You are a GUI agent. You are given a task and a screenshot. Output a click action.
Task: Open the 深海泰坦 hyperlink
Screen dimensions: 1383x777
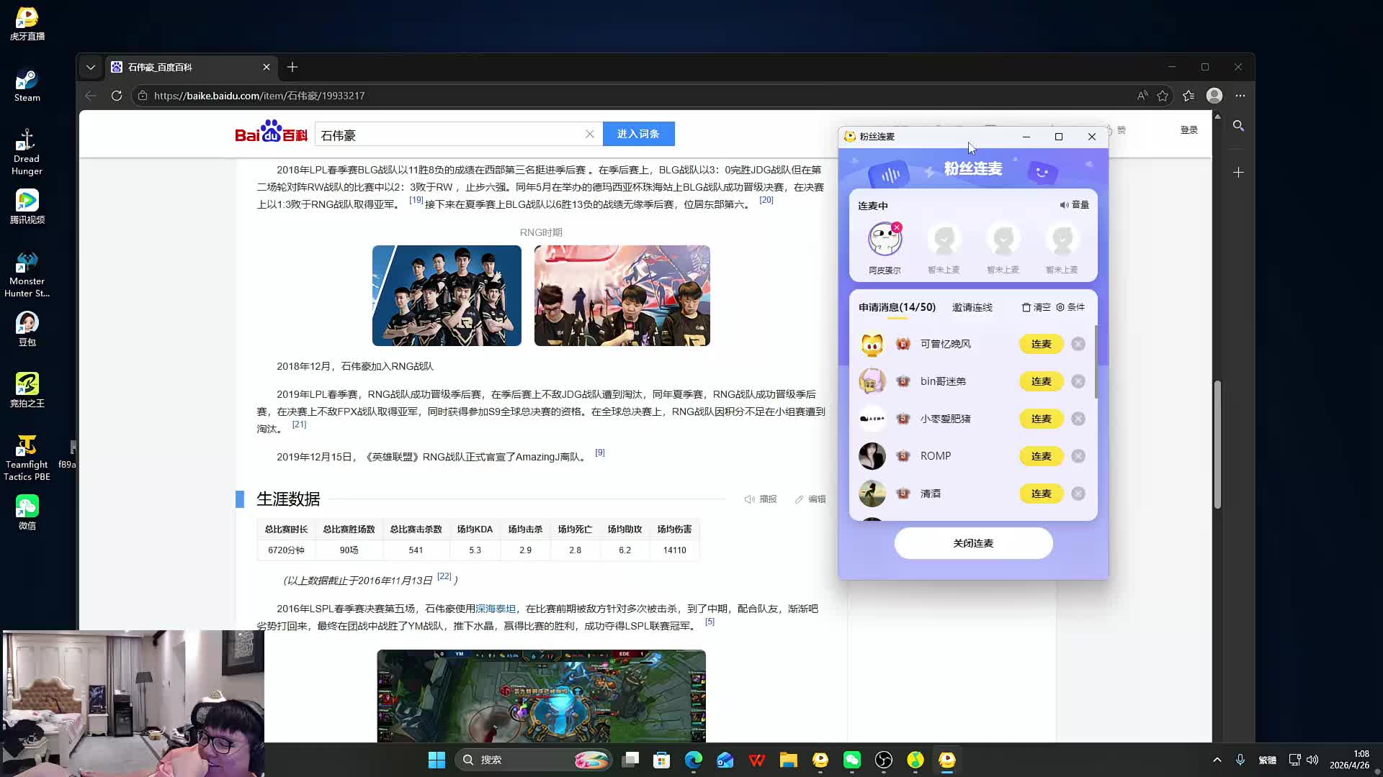click(496, 609)
